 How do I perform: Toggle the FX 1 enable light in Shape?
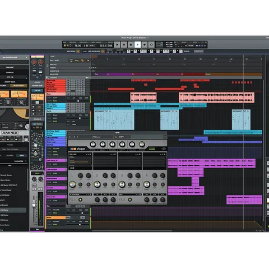(x=80, y=200)
